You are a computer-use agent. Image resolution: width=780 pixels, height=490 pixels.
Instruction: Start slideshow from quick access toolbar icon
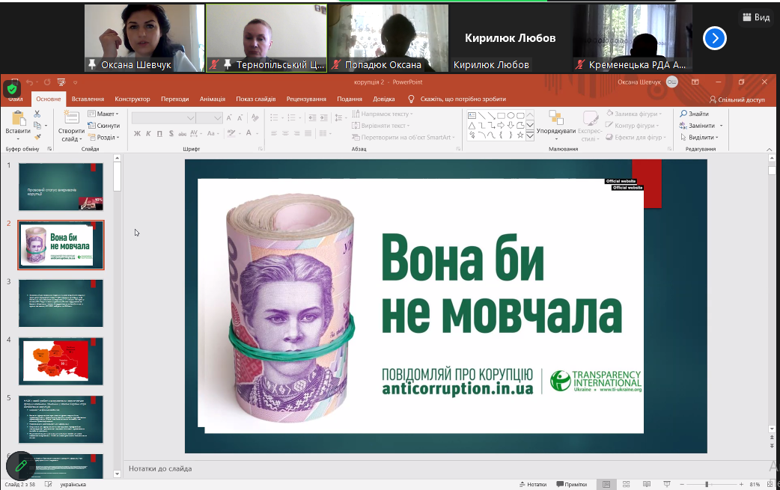[61, 82]
